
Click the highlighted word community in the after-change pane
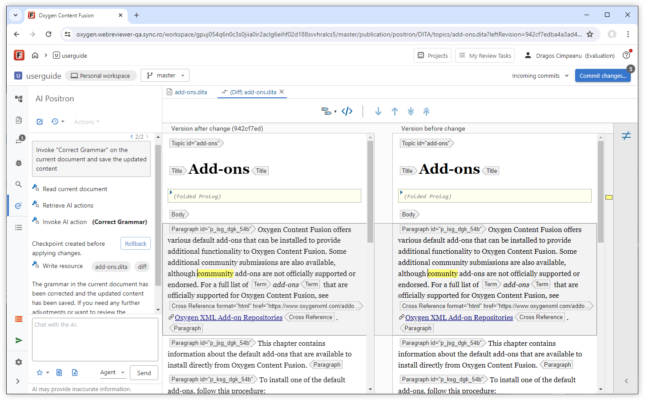[x=215, y=273]
